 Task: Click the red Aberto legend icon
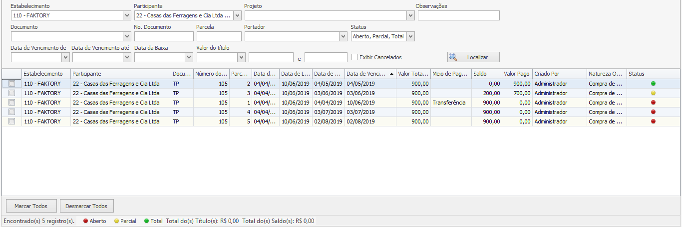tap(85, 221)
